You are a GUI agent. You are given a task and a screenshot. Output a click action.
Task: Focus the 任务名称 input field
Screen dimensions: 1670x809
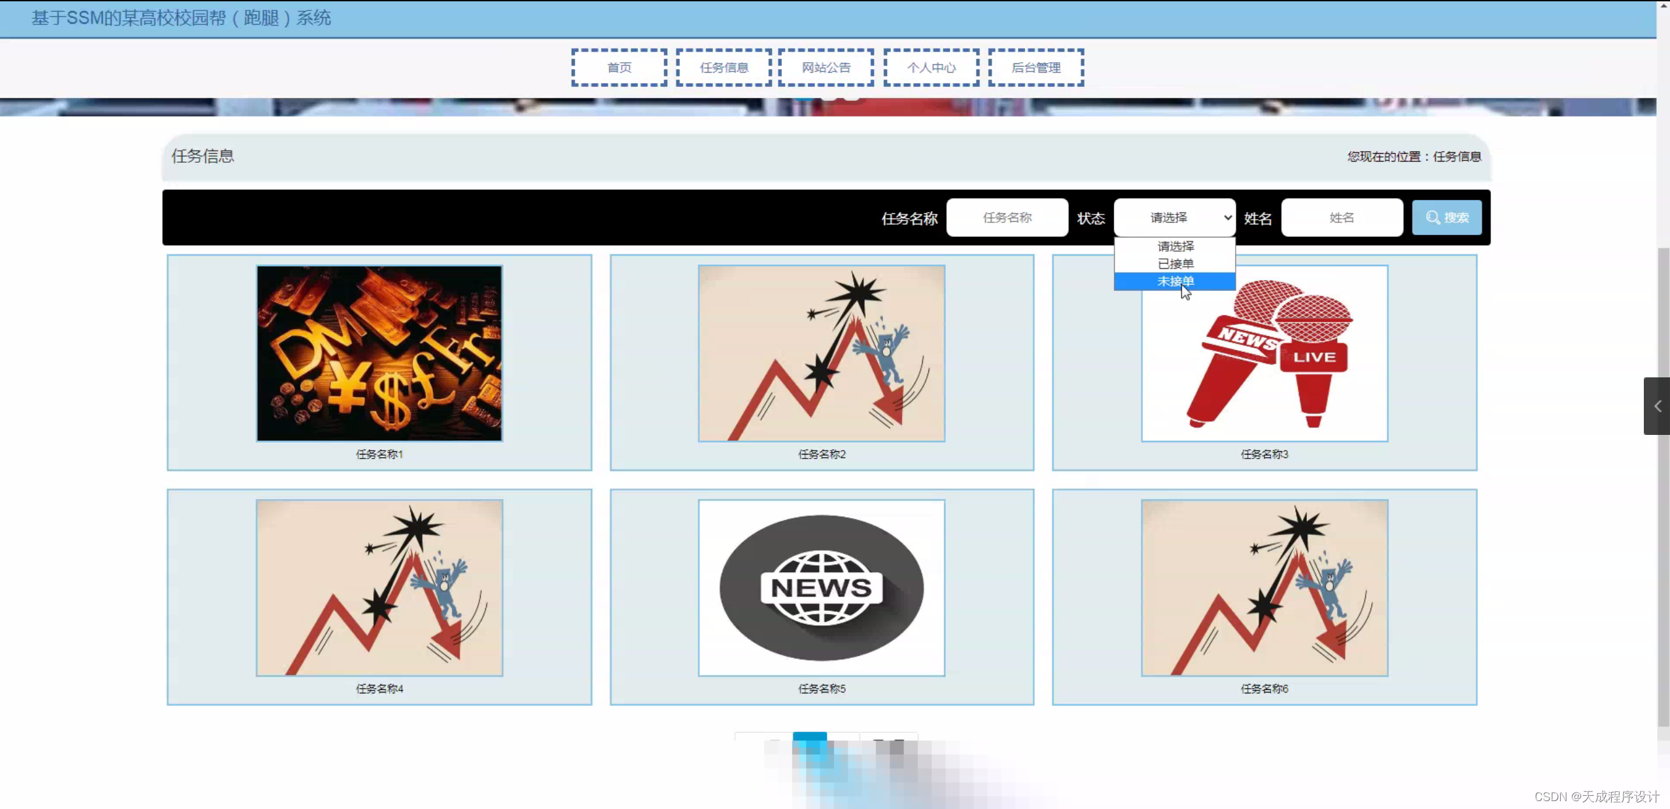1007,218
